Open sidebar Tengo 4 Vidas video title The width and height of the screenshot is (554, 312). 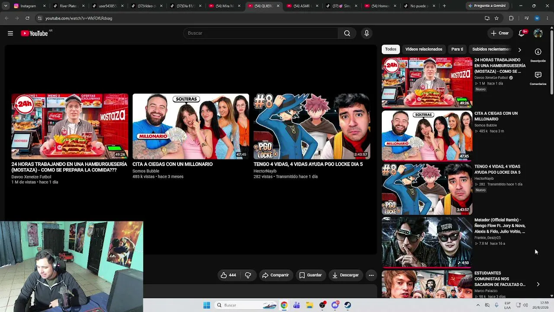(x=497, y=169)
